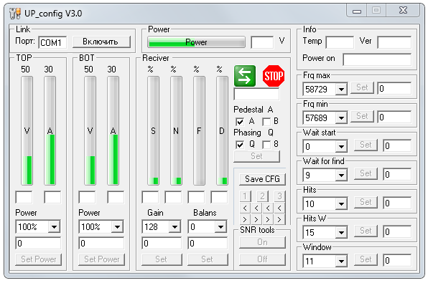This screenshot has width=428, height=283.
Task: Click preset button 1 under Save CFG
Action: click(x=245, y=196)
